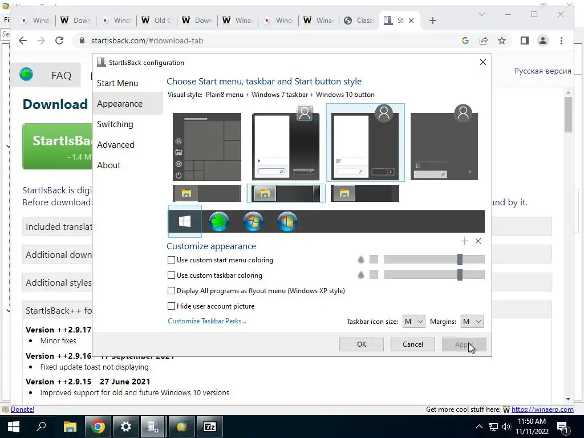Open Margins dropdown
Image resolution: width=584 pixels, height=438 pixels.
pyautogui.click(x=472, y=322)
